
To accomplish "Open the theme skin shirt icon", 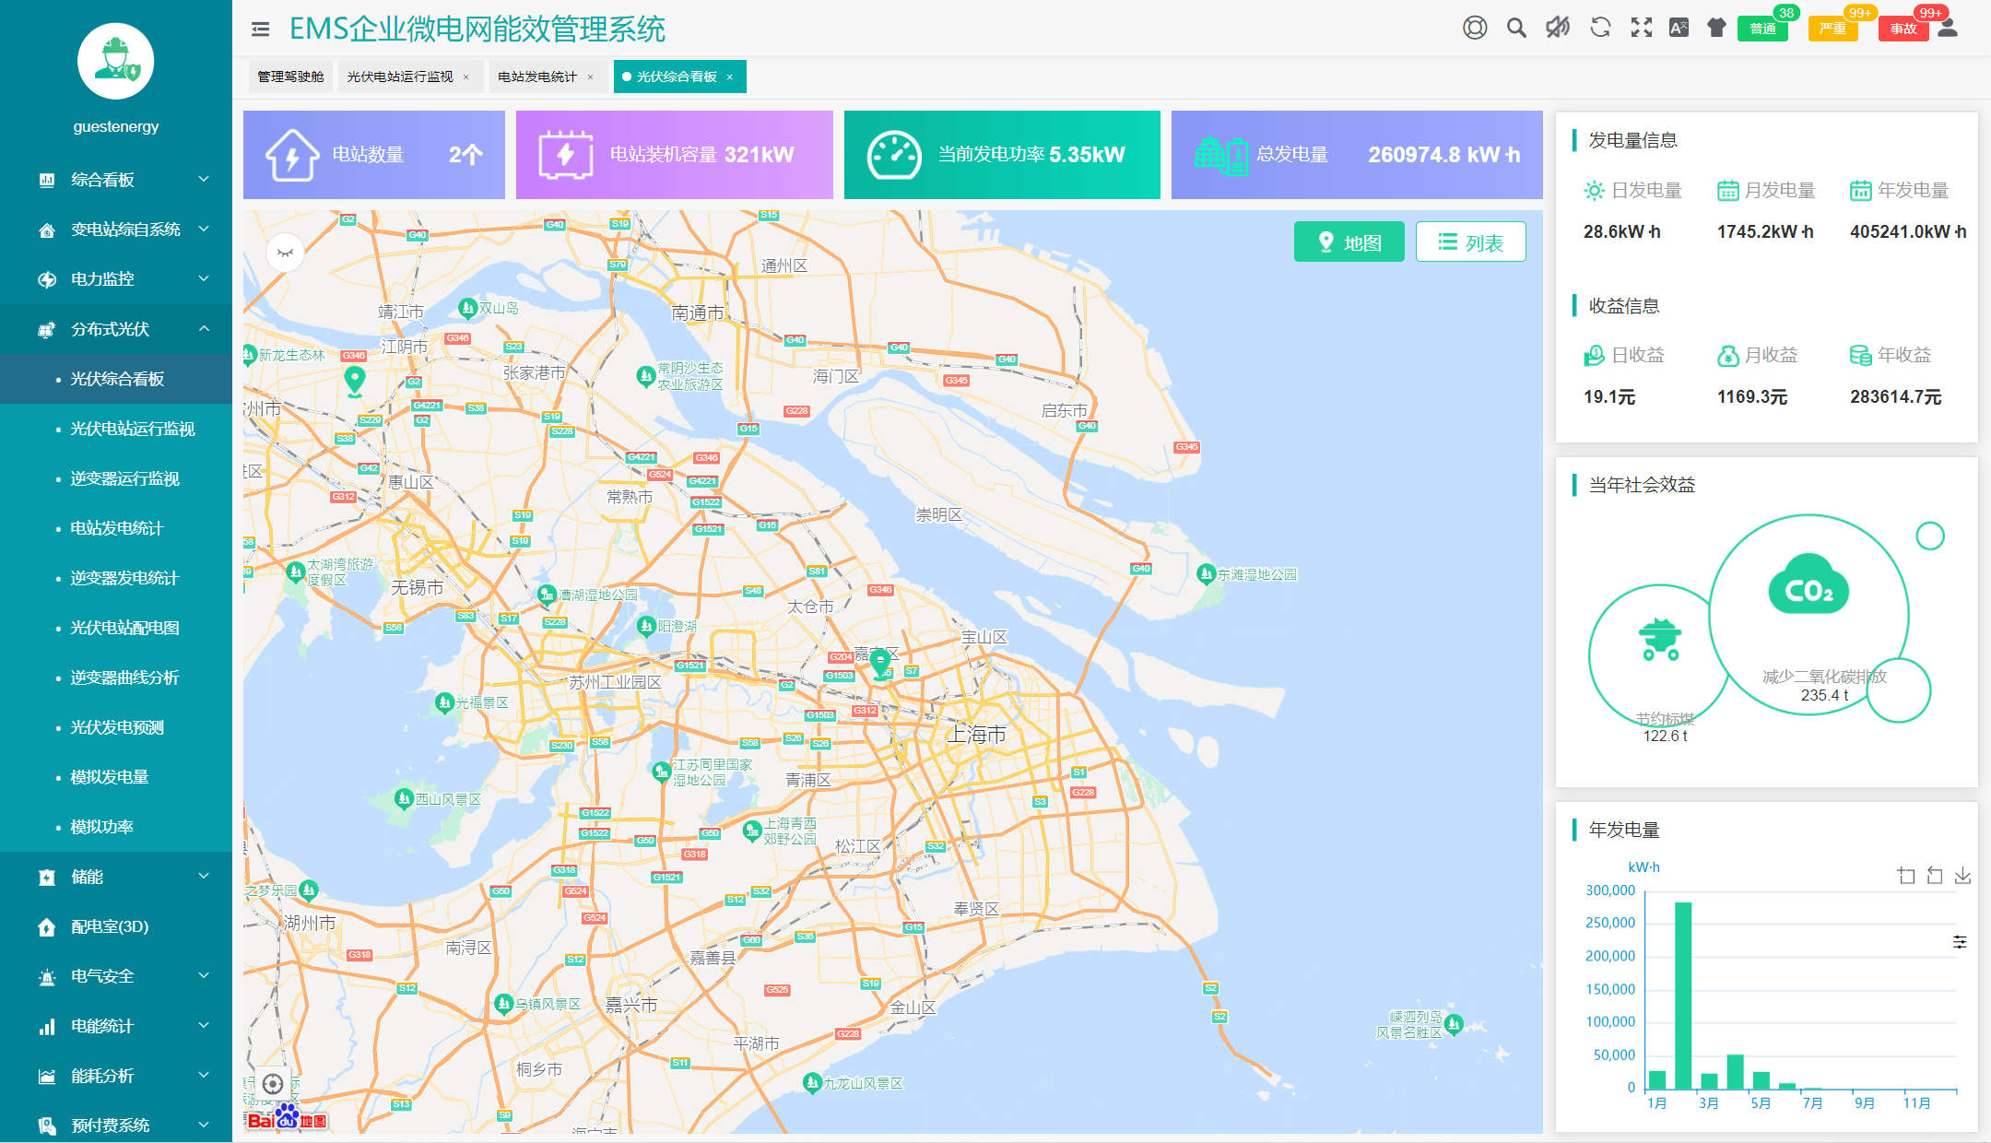I will (x=1715, y=28).
